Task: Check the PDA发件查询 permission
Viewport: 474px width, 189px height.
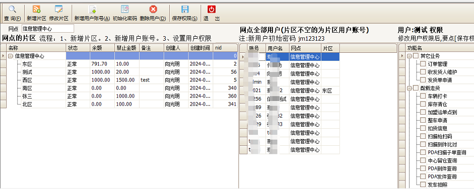Action: click(423, 176)
